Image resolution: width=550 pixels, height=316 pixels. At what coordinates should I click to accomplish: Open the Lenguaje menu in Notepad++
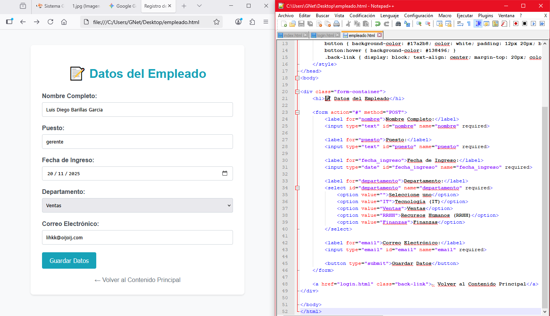click(390, 16)
